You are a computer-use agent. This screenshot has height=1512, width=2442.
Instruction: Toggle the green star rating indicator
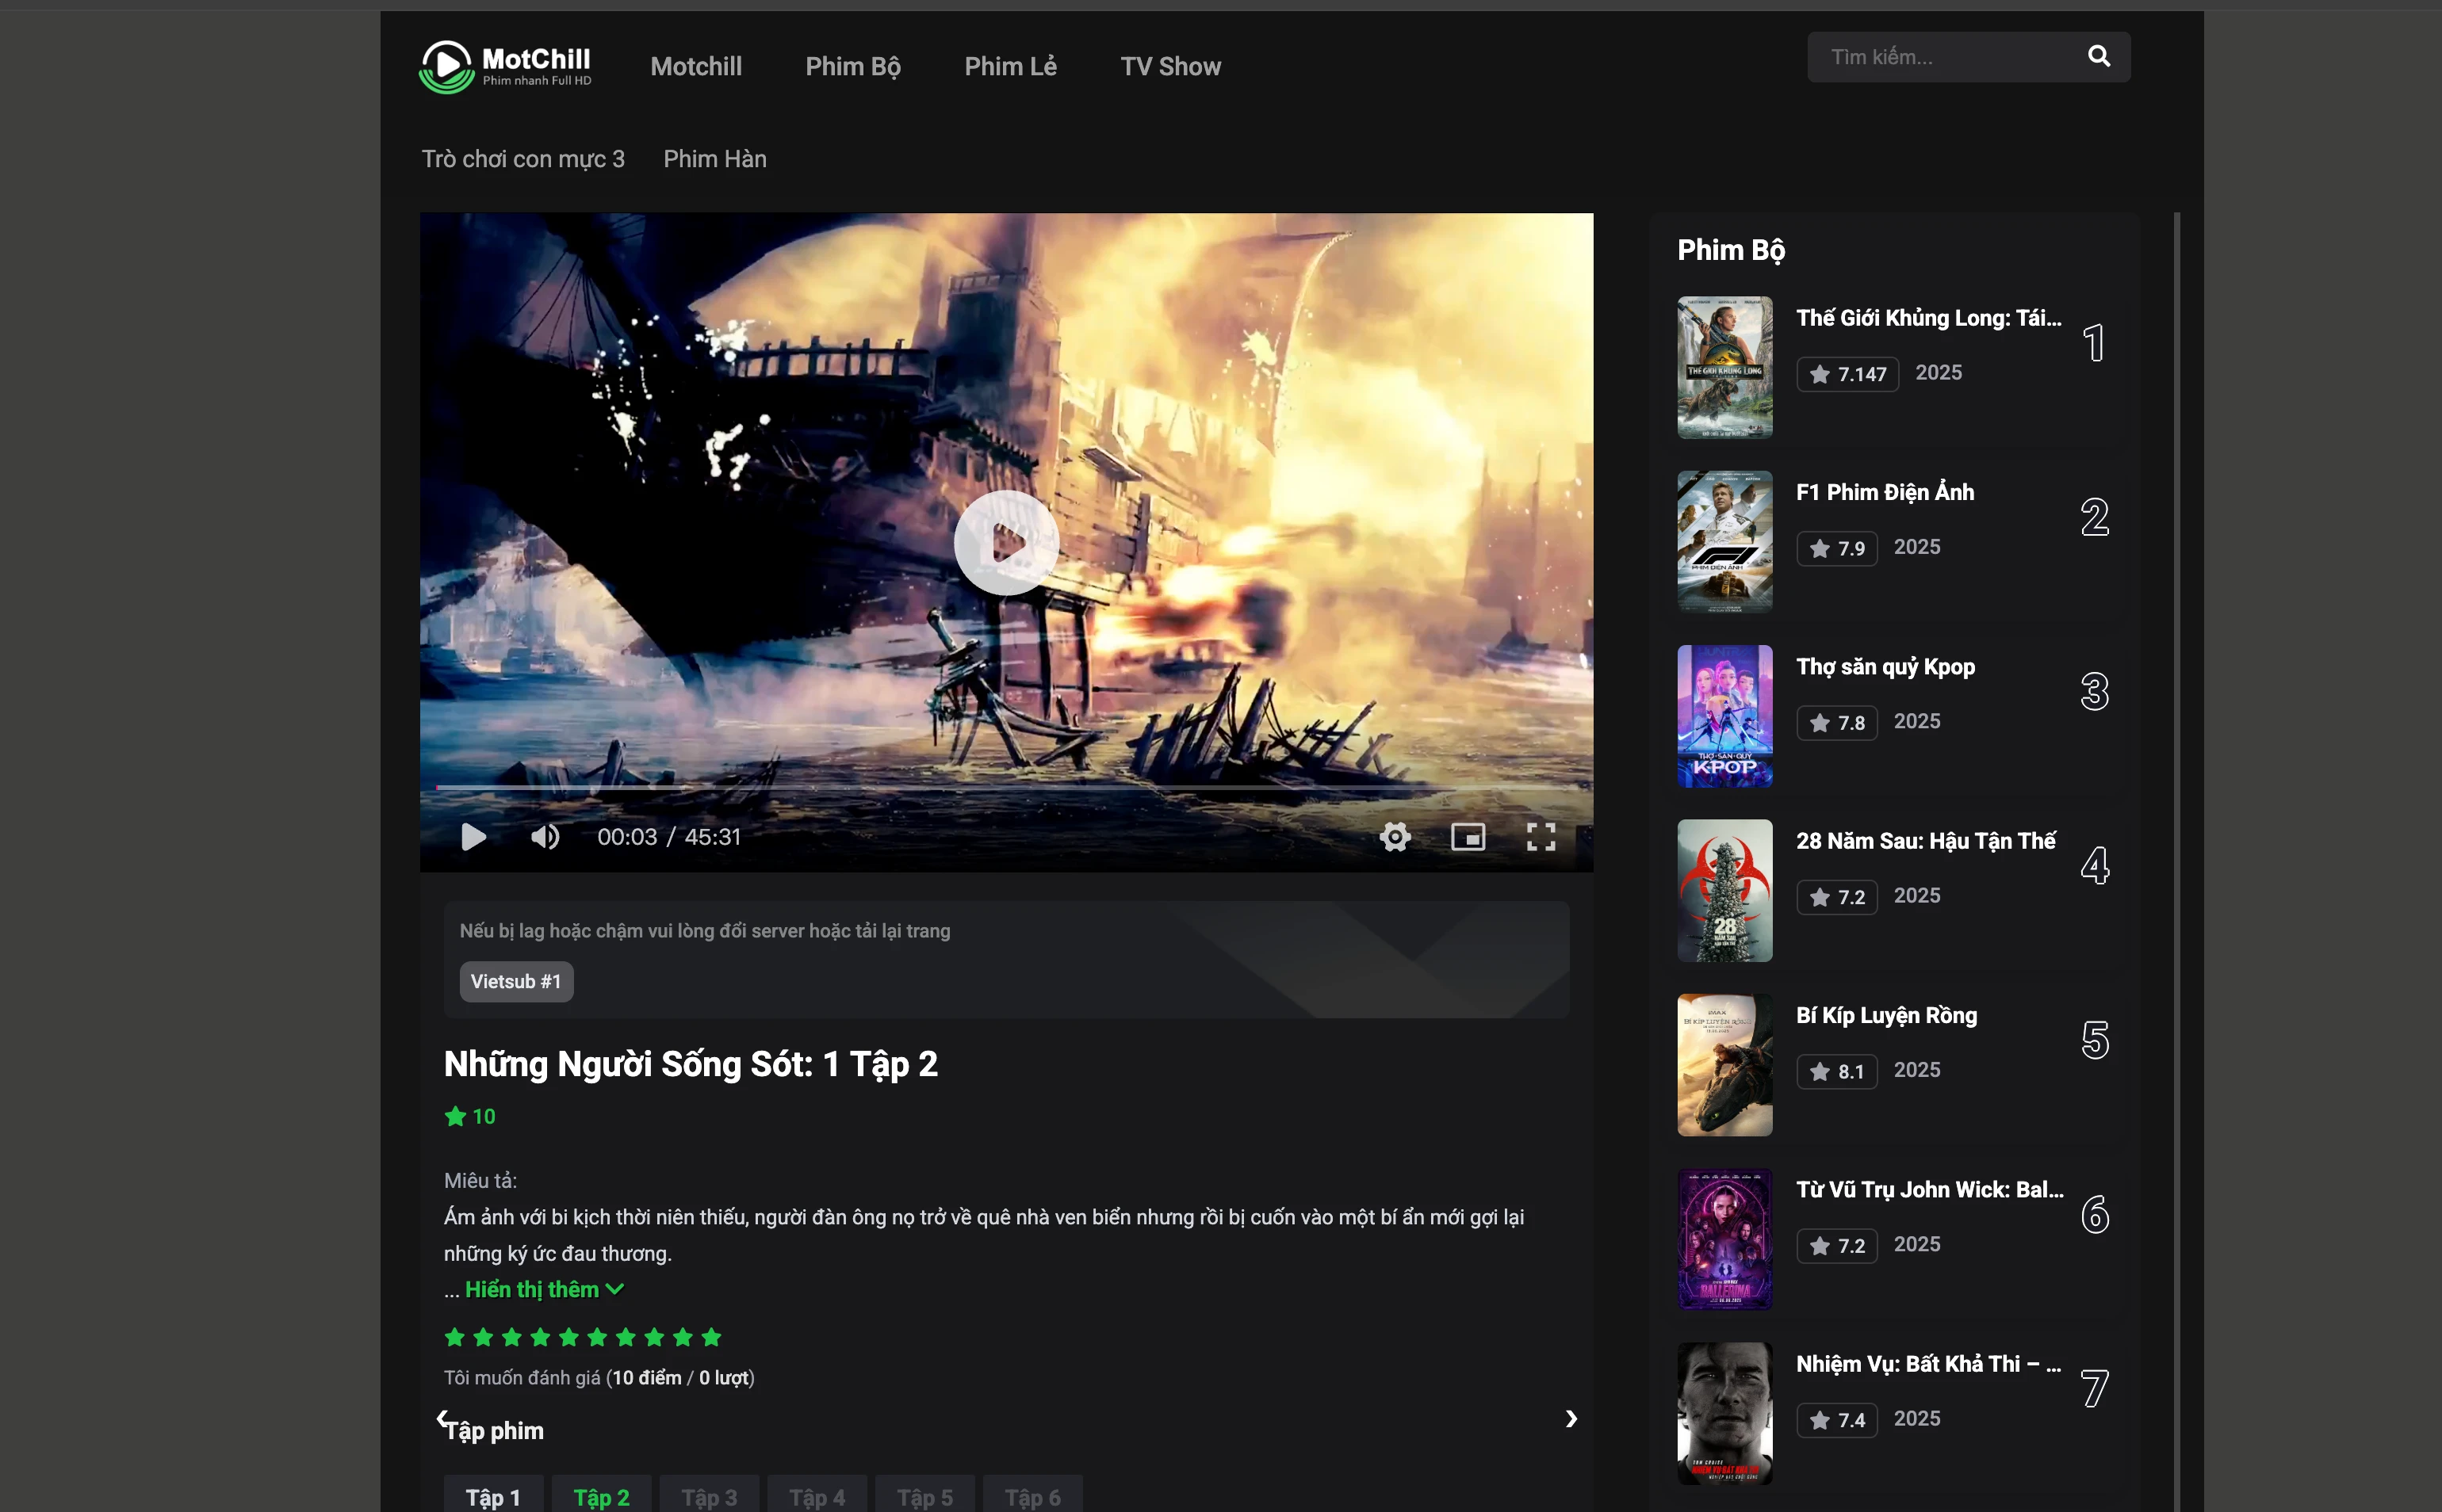pyautogui.click(x=456, y=1116)
